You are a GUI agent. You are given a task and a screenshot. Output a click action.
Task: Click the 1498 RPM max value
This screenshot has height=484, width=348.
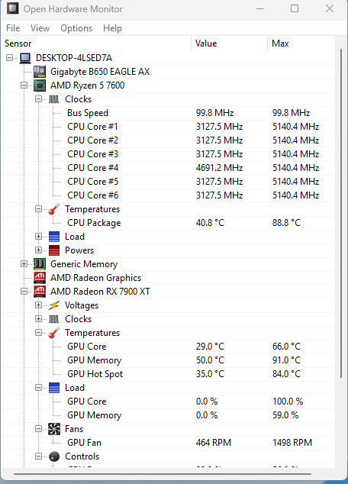click(x=292, y=443)
